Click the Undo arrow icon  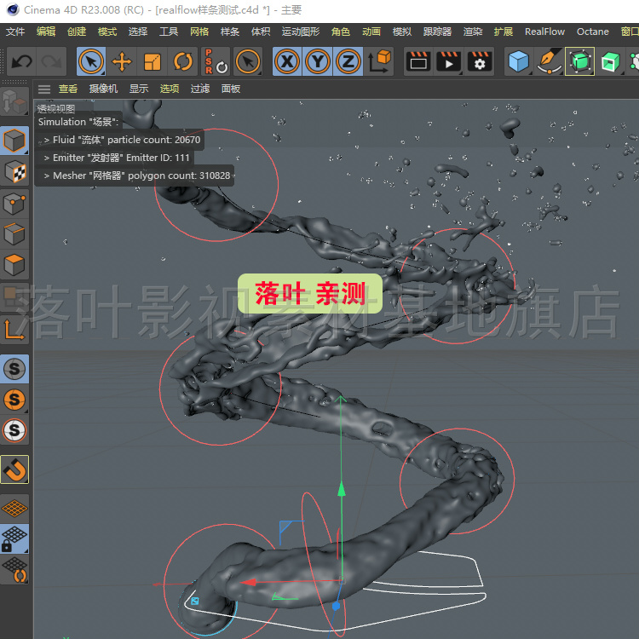pyautogui.click(x=21, y=62)
